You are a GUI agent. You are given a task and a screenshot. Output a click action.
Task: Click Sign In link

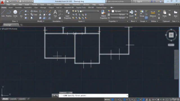pyautogui.click(x=139, y=1)
